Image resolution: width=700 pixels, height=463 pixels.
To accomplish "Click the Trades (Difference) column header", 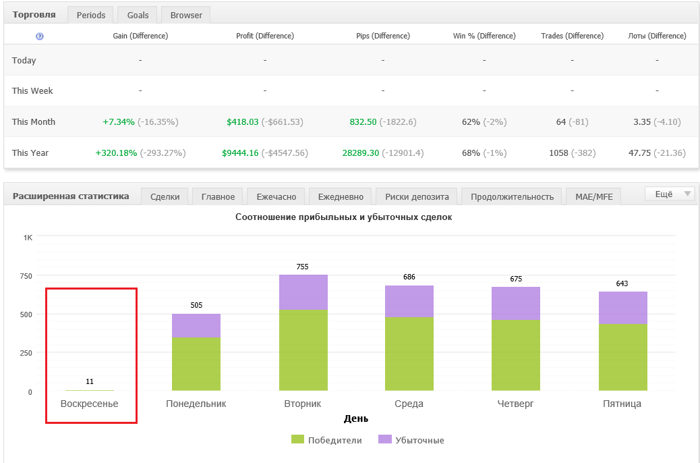I will click(573, 36).
